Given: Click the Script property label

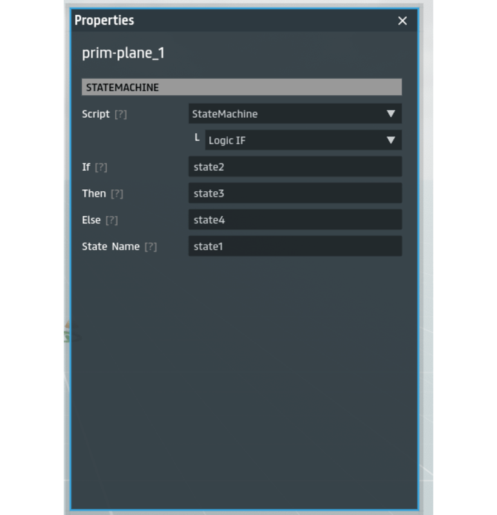Looking at the screenshot, I should 96,114.
